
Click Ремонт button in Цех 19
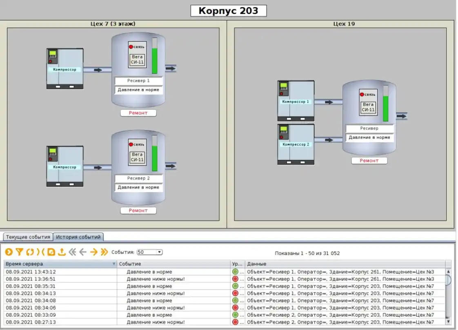tap(369, 161)
